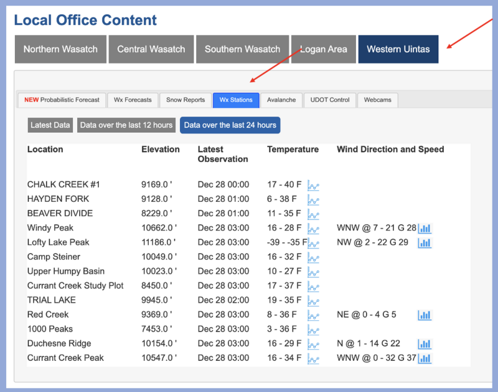The width and height of the screenshot is (498, 392).
Task: Click wind bar chart icon for Lofty Lake Peak
Action: (425, 243)
